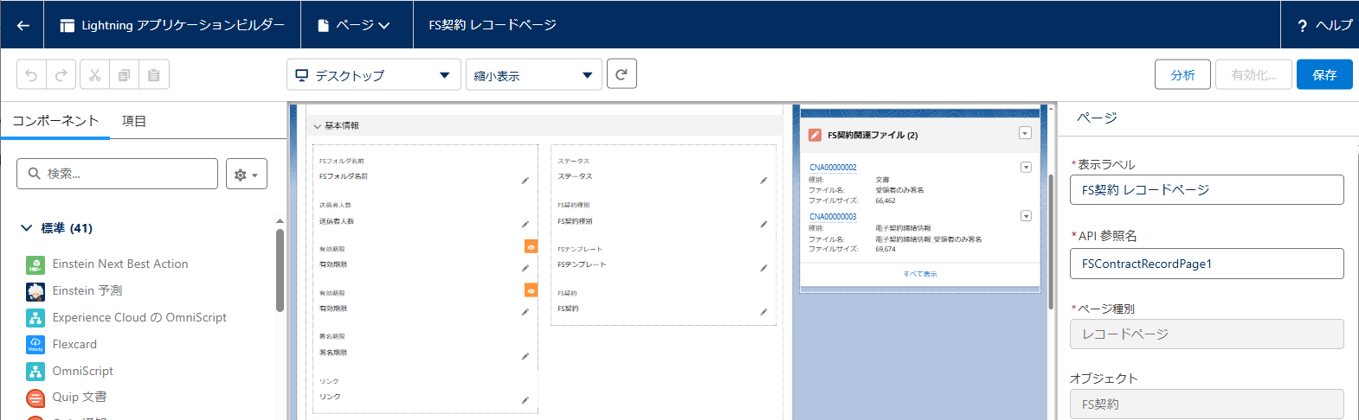Edit the 表示ラベル input field
The width and height of the screenshot is (1359, 420).
click(1207, 190)
